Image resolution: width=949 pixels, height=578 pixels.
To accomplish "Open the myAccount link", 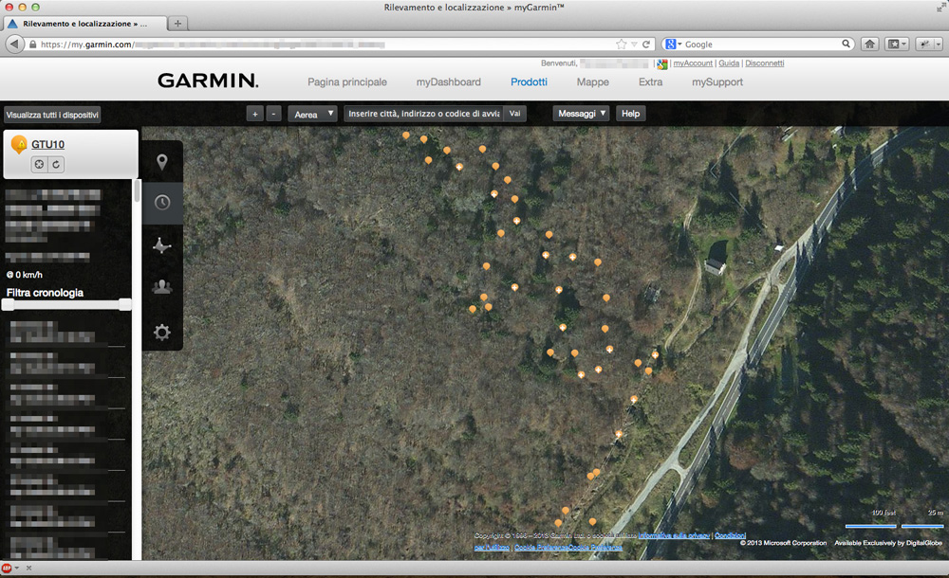I will click(693, 63).
